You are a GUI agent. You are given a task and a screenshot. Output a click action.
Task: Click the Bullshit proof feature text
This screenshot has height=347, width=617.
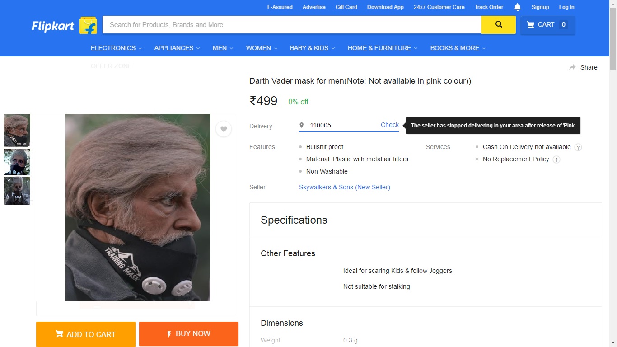point(325,147)
